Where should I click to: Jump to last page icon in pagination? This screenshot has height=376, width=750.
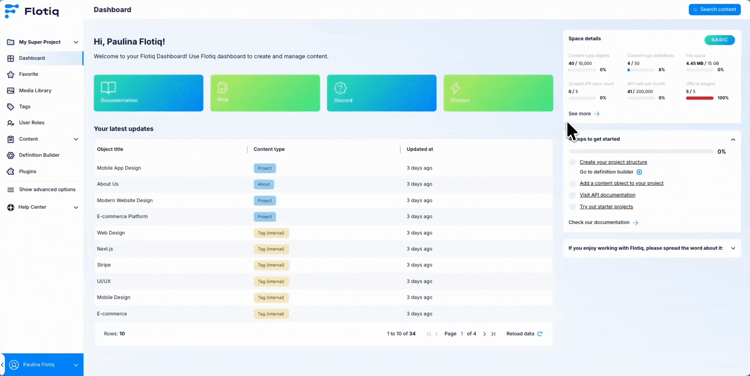(x=493, y=334)
